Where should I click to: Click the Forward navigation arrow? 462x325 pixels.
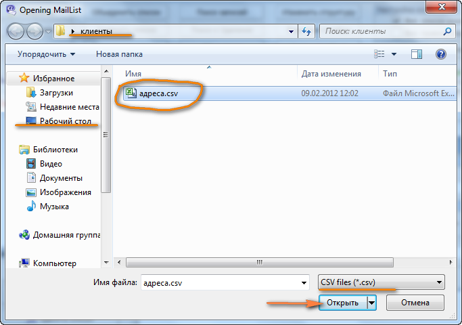34,31
